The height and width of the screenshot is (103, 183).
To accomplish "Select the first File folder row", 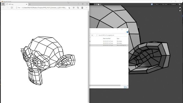I will point(109,41).
